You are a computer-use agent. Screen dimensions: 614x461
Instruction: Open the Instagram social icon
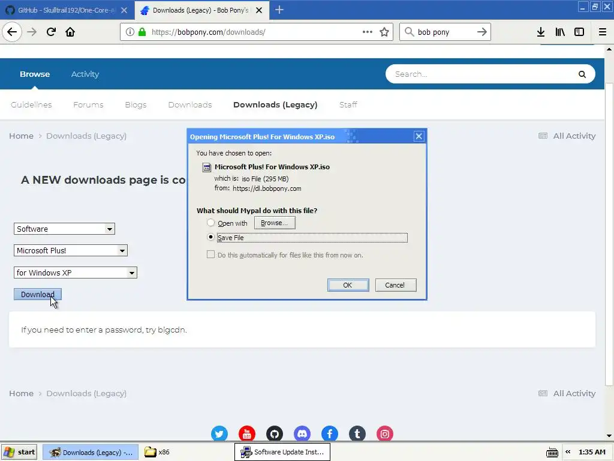point(385,434)
